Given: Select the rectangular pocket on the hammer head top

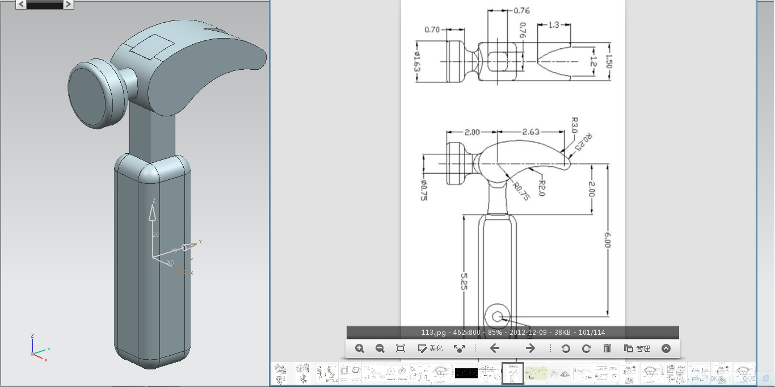Looking at the screenshot, I should 151,46.
